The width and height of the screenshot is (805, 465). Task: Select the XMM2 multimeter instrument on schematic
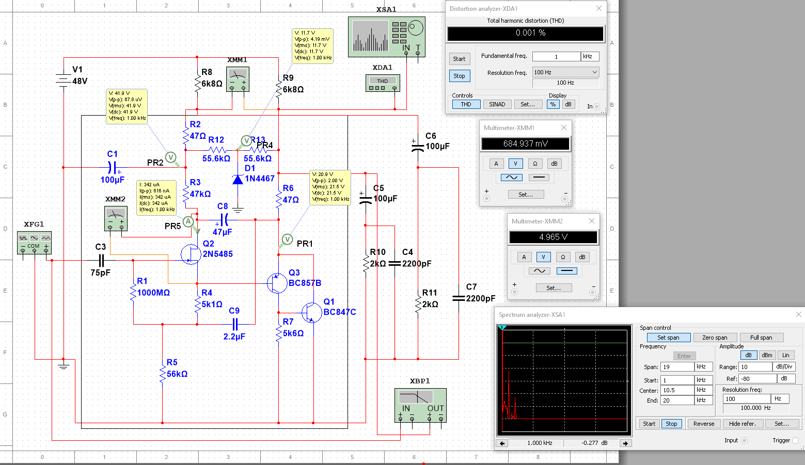(x=116, y=219)
